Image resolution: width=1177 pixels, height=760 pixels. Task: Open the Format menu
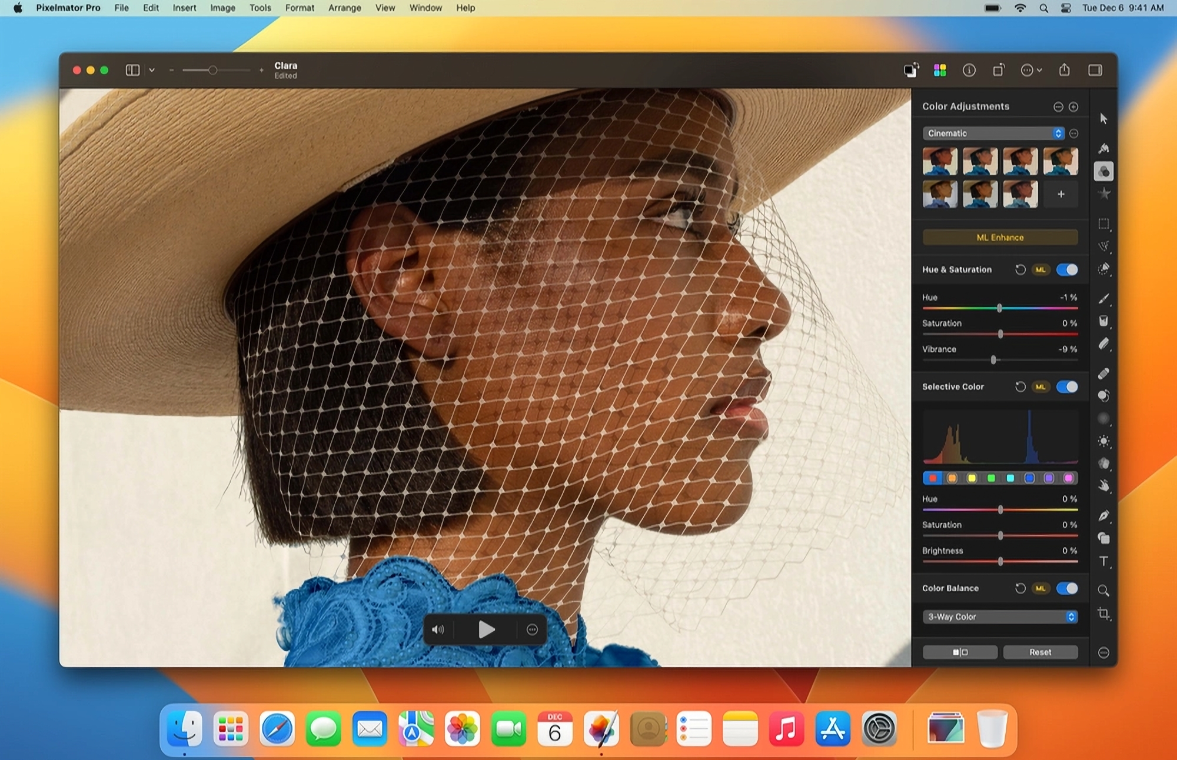tap(300, 8)
